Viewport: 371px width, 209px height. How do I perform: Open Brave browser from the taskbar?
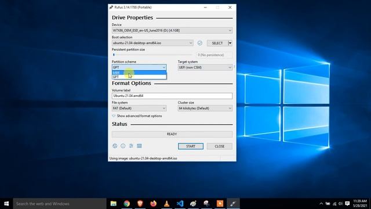[140, 204]
